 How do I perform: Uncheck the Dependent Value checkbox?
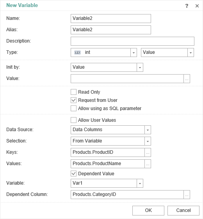point(73,174)
